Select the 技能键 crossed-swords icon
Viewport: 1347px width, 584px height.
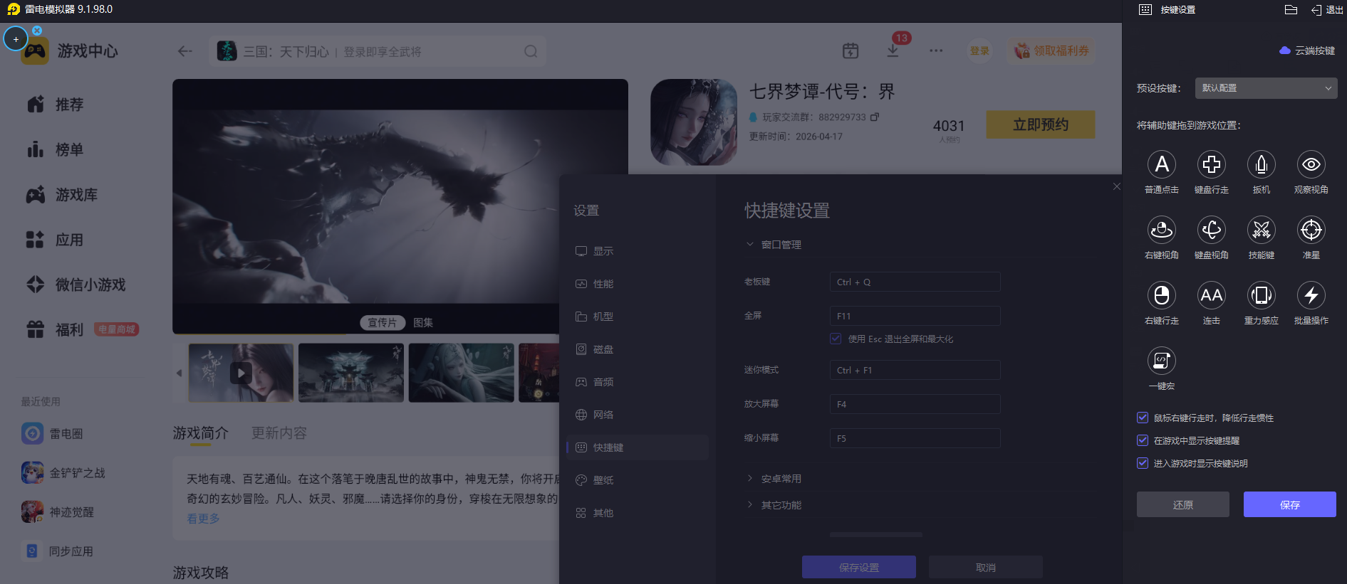(x=1261, y=230)
